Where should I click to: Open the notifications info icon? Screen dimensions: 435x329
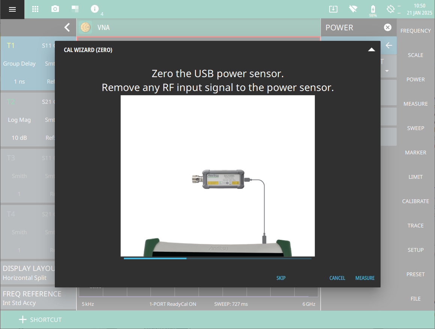click(x=95, y=9)
